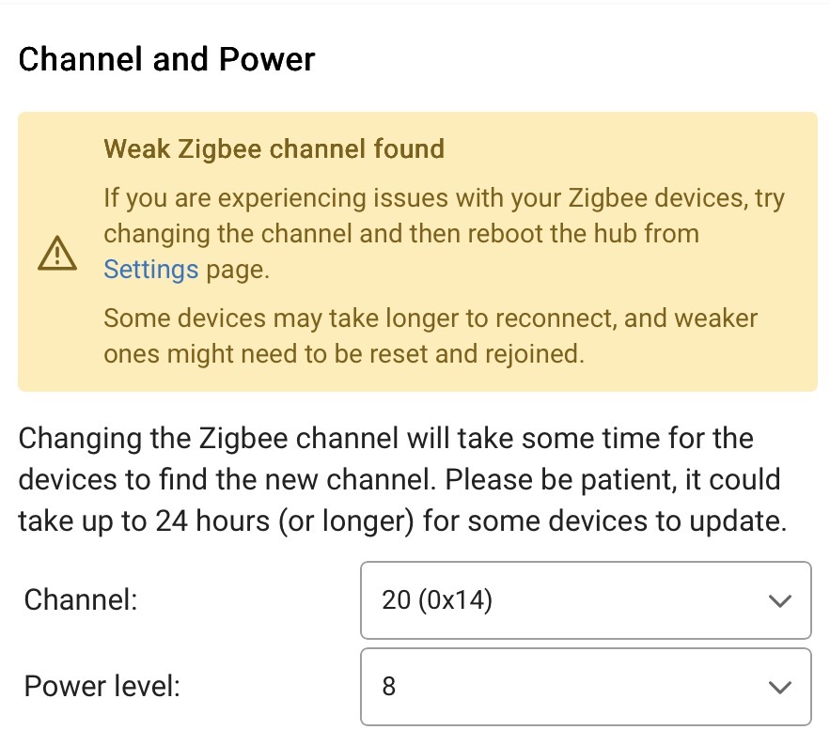Image resolution: width=830 pixels, height=730 pixels.
Task: Select the power level value "8"
Action: pyautogui.click(x=389, y=687)
